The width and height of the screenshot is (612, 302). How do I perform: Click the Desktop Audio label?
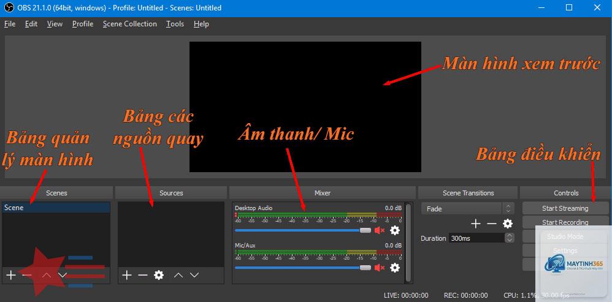coord(254,208)
